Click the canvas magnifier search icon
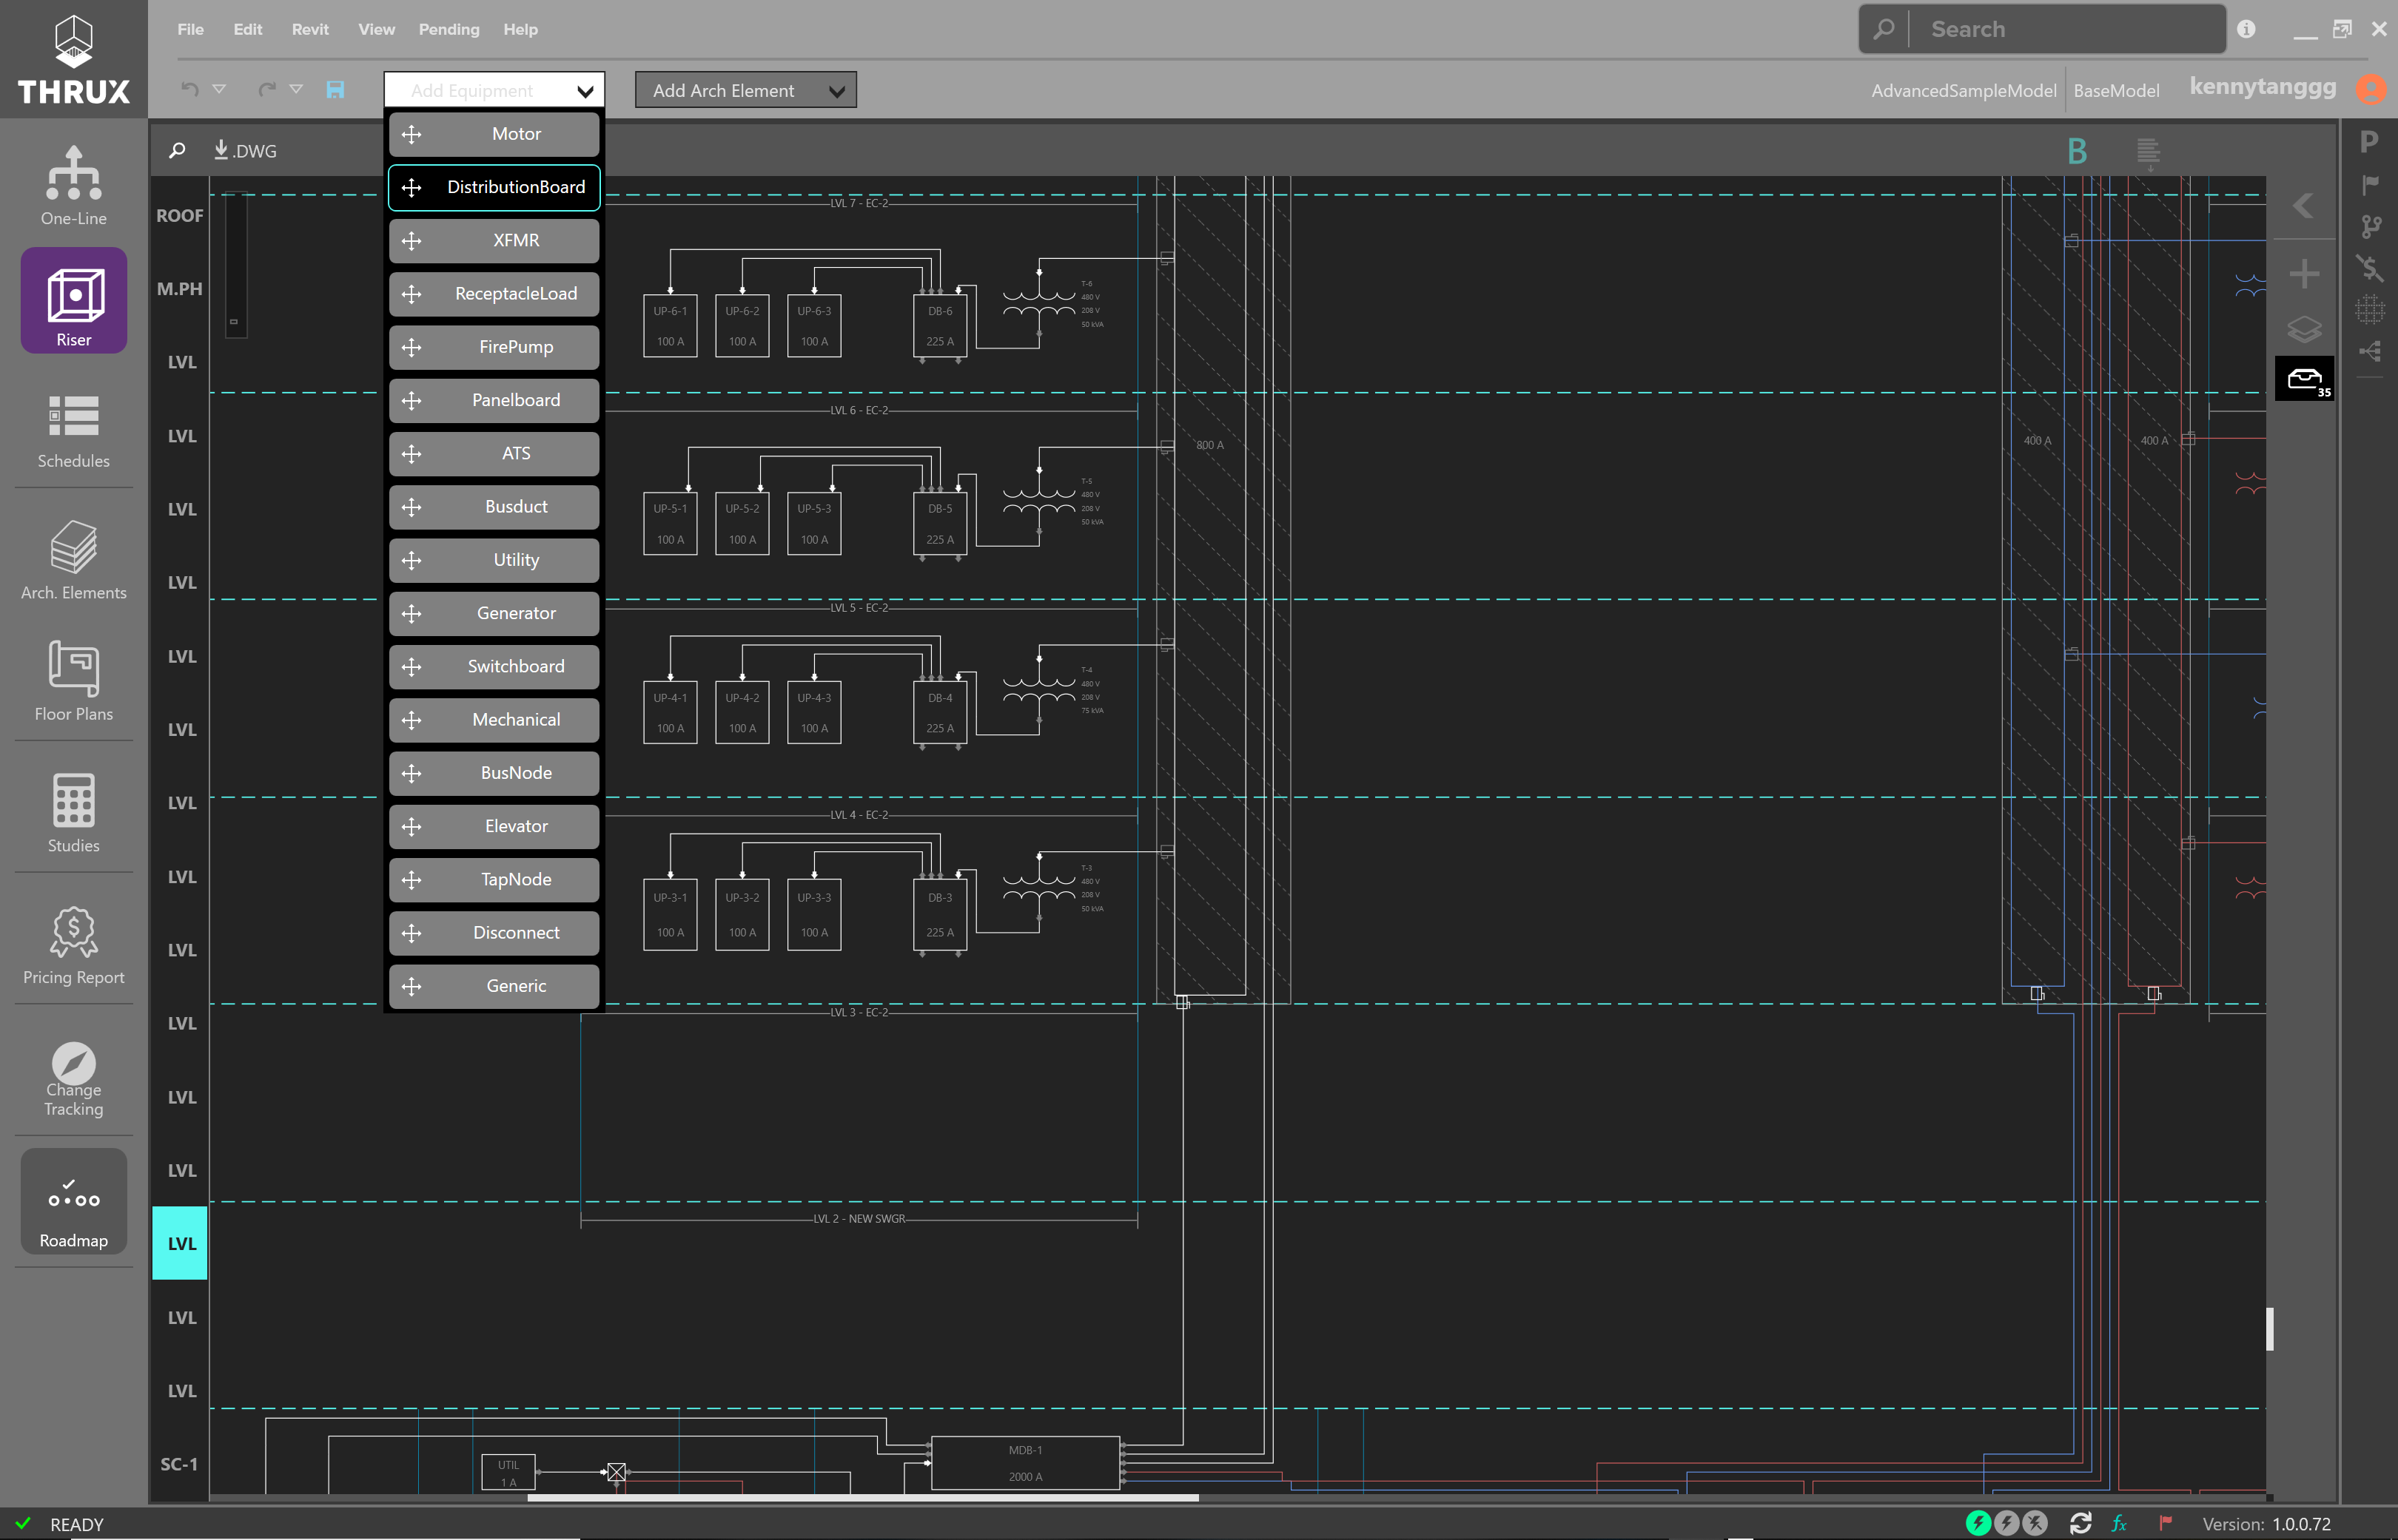 [177, 151]
